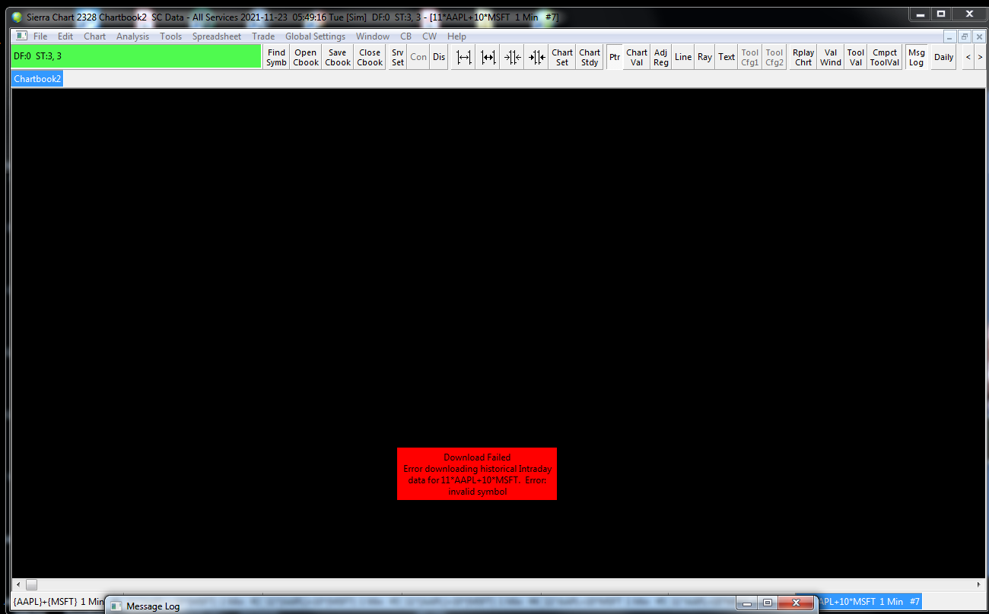This screenshot has width=989, height=614.
Task: Open the Tool Val window
Action: (x=856, y=57)
